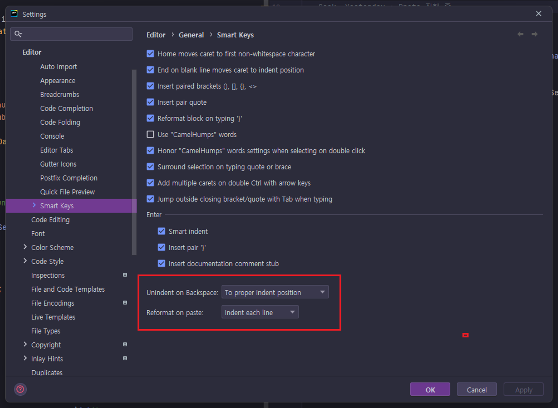Open Unindent on Backspace dropdown
Viewport: 558px width, 408px height.
point(275,292)
